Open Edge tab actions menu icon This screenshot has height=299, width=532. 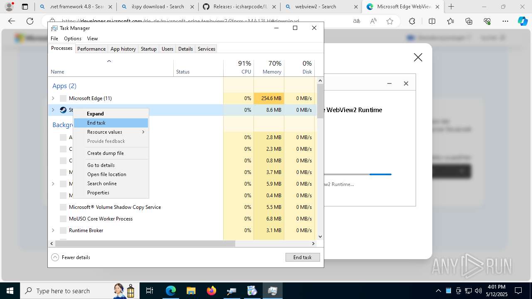click(25, 7)
